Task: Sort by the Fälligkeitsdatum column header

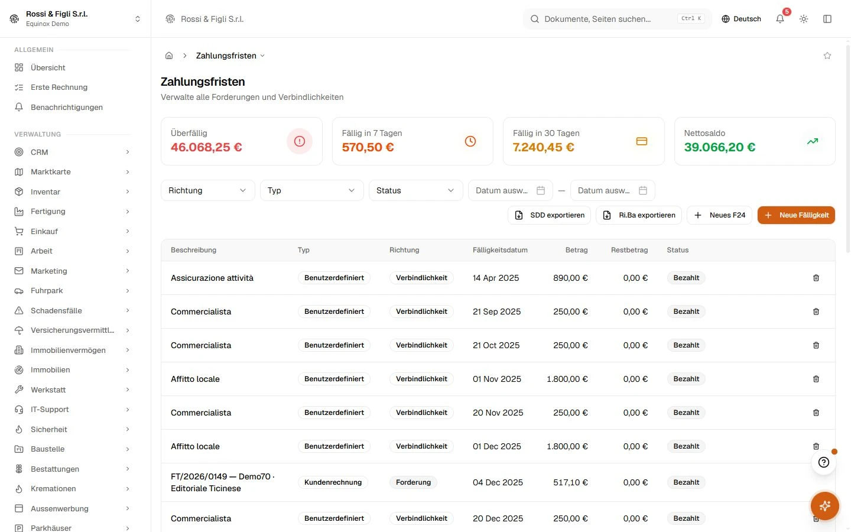Action: (500, 250)
